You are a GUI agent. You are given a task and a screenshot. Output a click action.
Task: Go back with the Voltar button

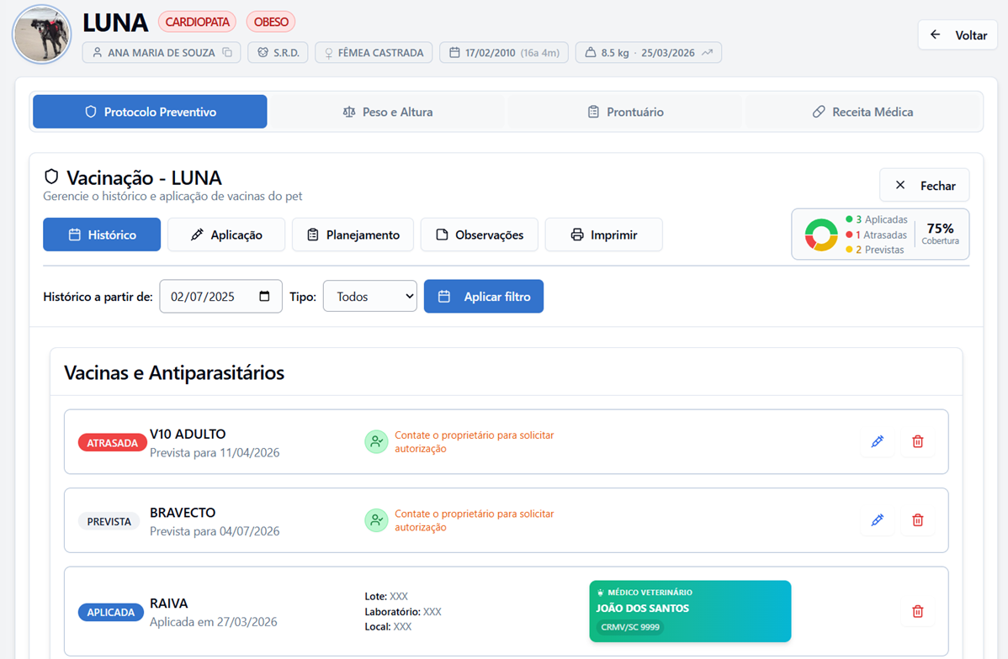pos(958,34)
